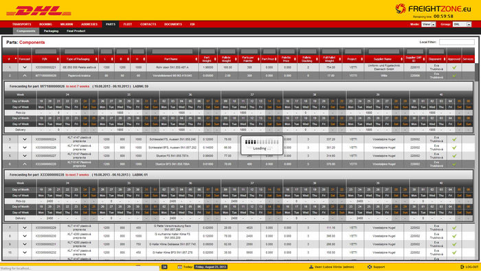Click the calendar icon beside Today
Image resolution: width=481 pixels, height=271 pixels.
point(179,267)
